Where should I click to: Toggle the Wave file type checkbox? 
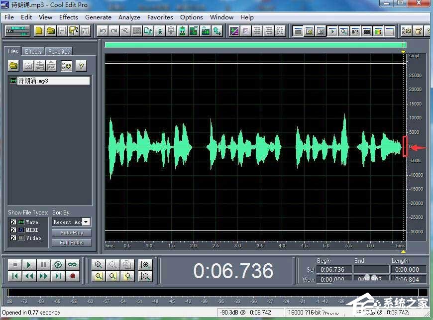click(x=13, y=222)
